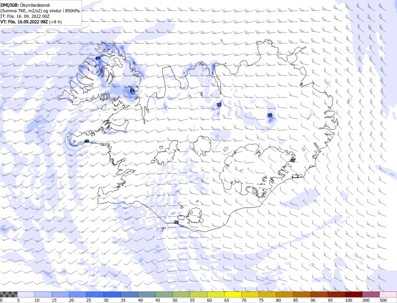This screenshot has width=397, height=303.
Task: Select the dark red swatch between 100 and 300
Action: (353, 294)
